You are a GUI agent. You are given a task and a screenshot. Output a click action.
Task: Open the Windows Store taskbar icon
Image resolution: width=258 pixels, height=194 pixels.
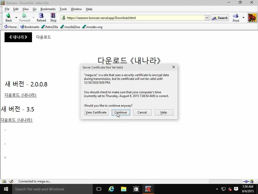[136, 189]
